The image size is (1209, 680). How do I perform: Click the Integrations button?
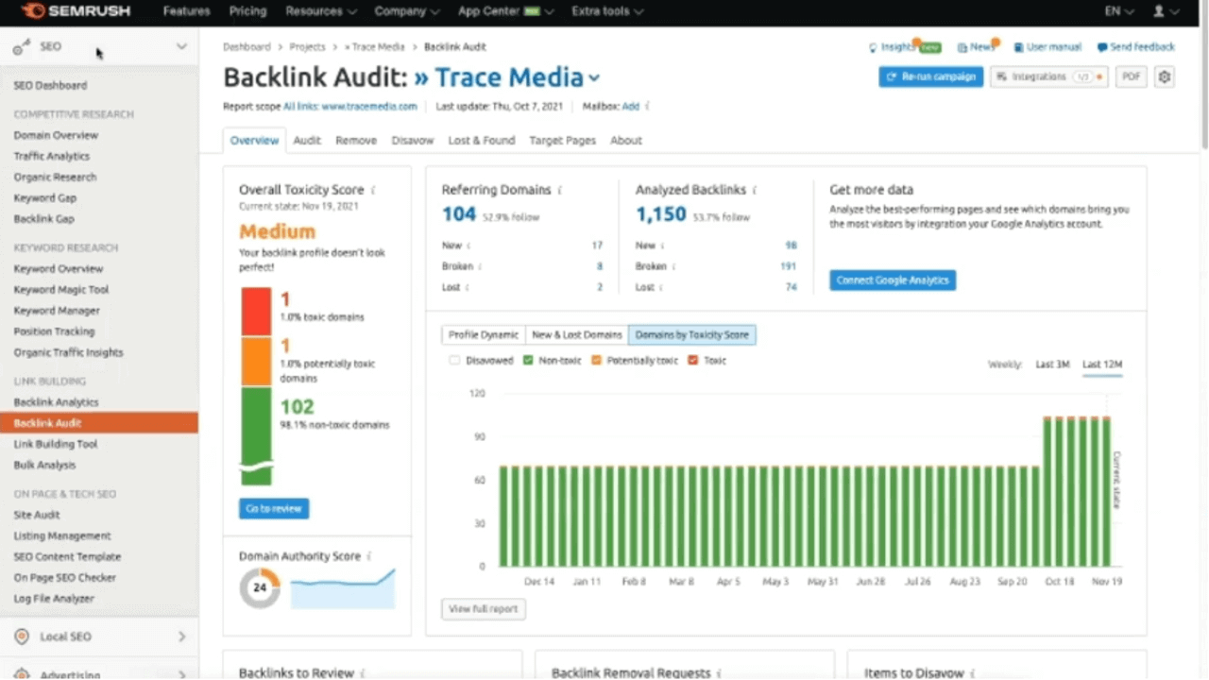point(1049,77)
